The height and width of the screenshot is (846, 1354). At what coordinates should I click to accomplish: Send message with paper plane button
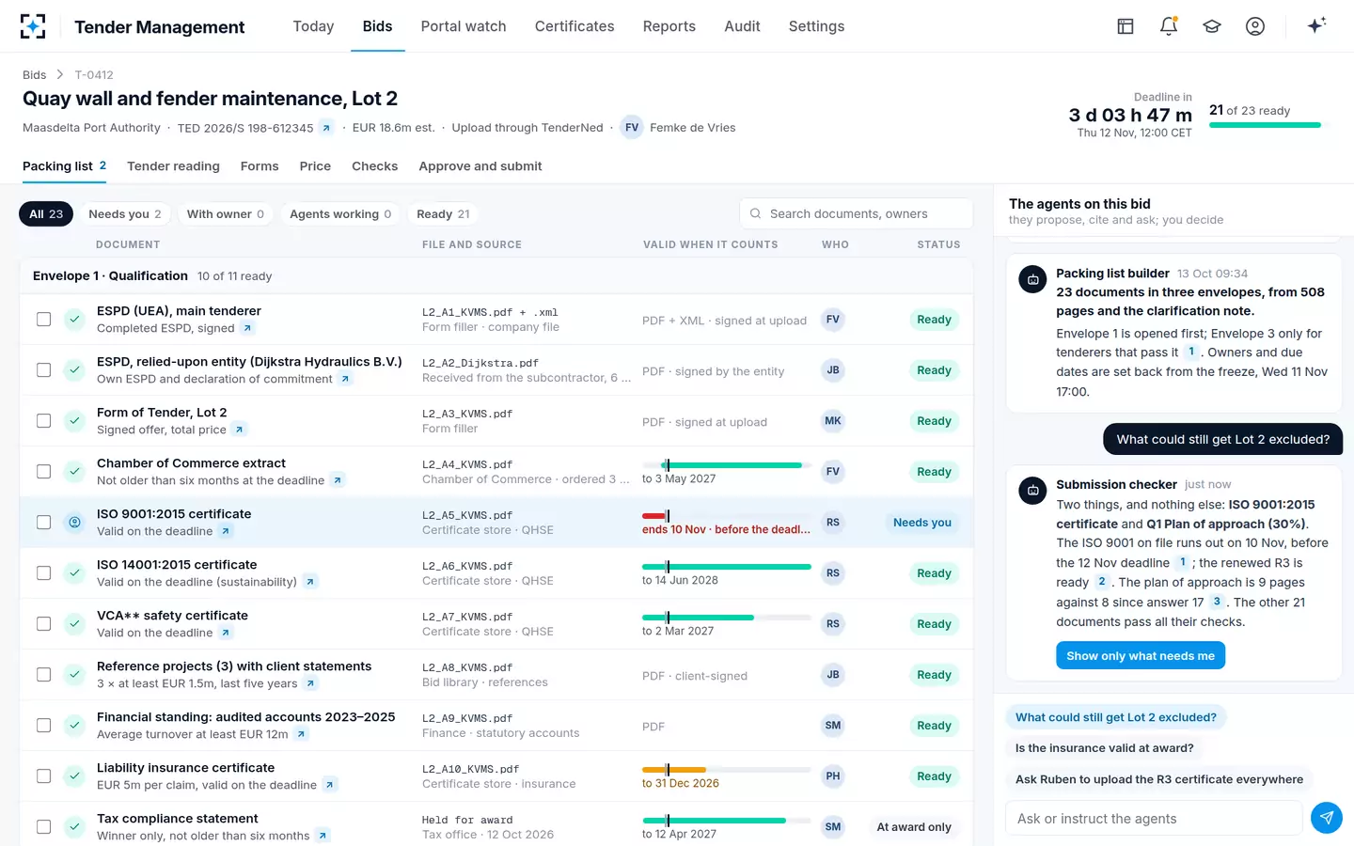tap(1326, 818)
